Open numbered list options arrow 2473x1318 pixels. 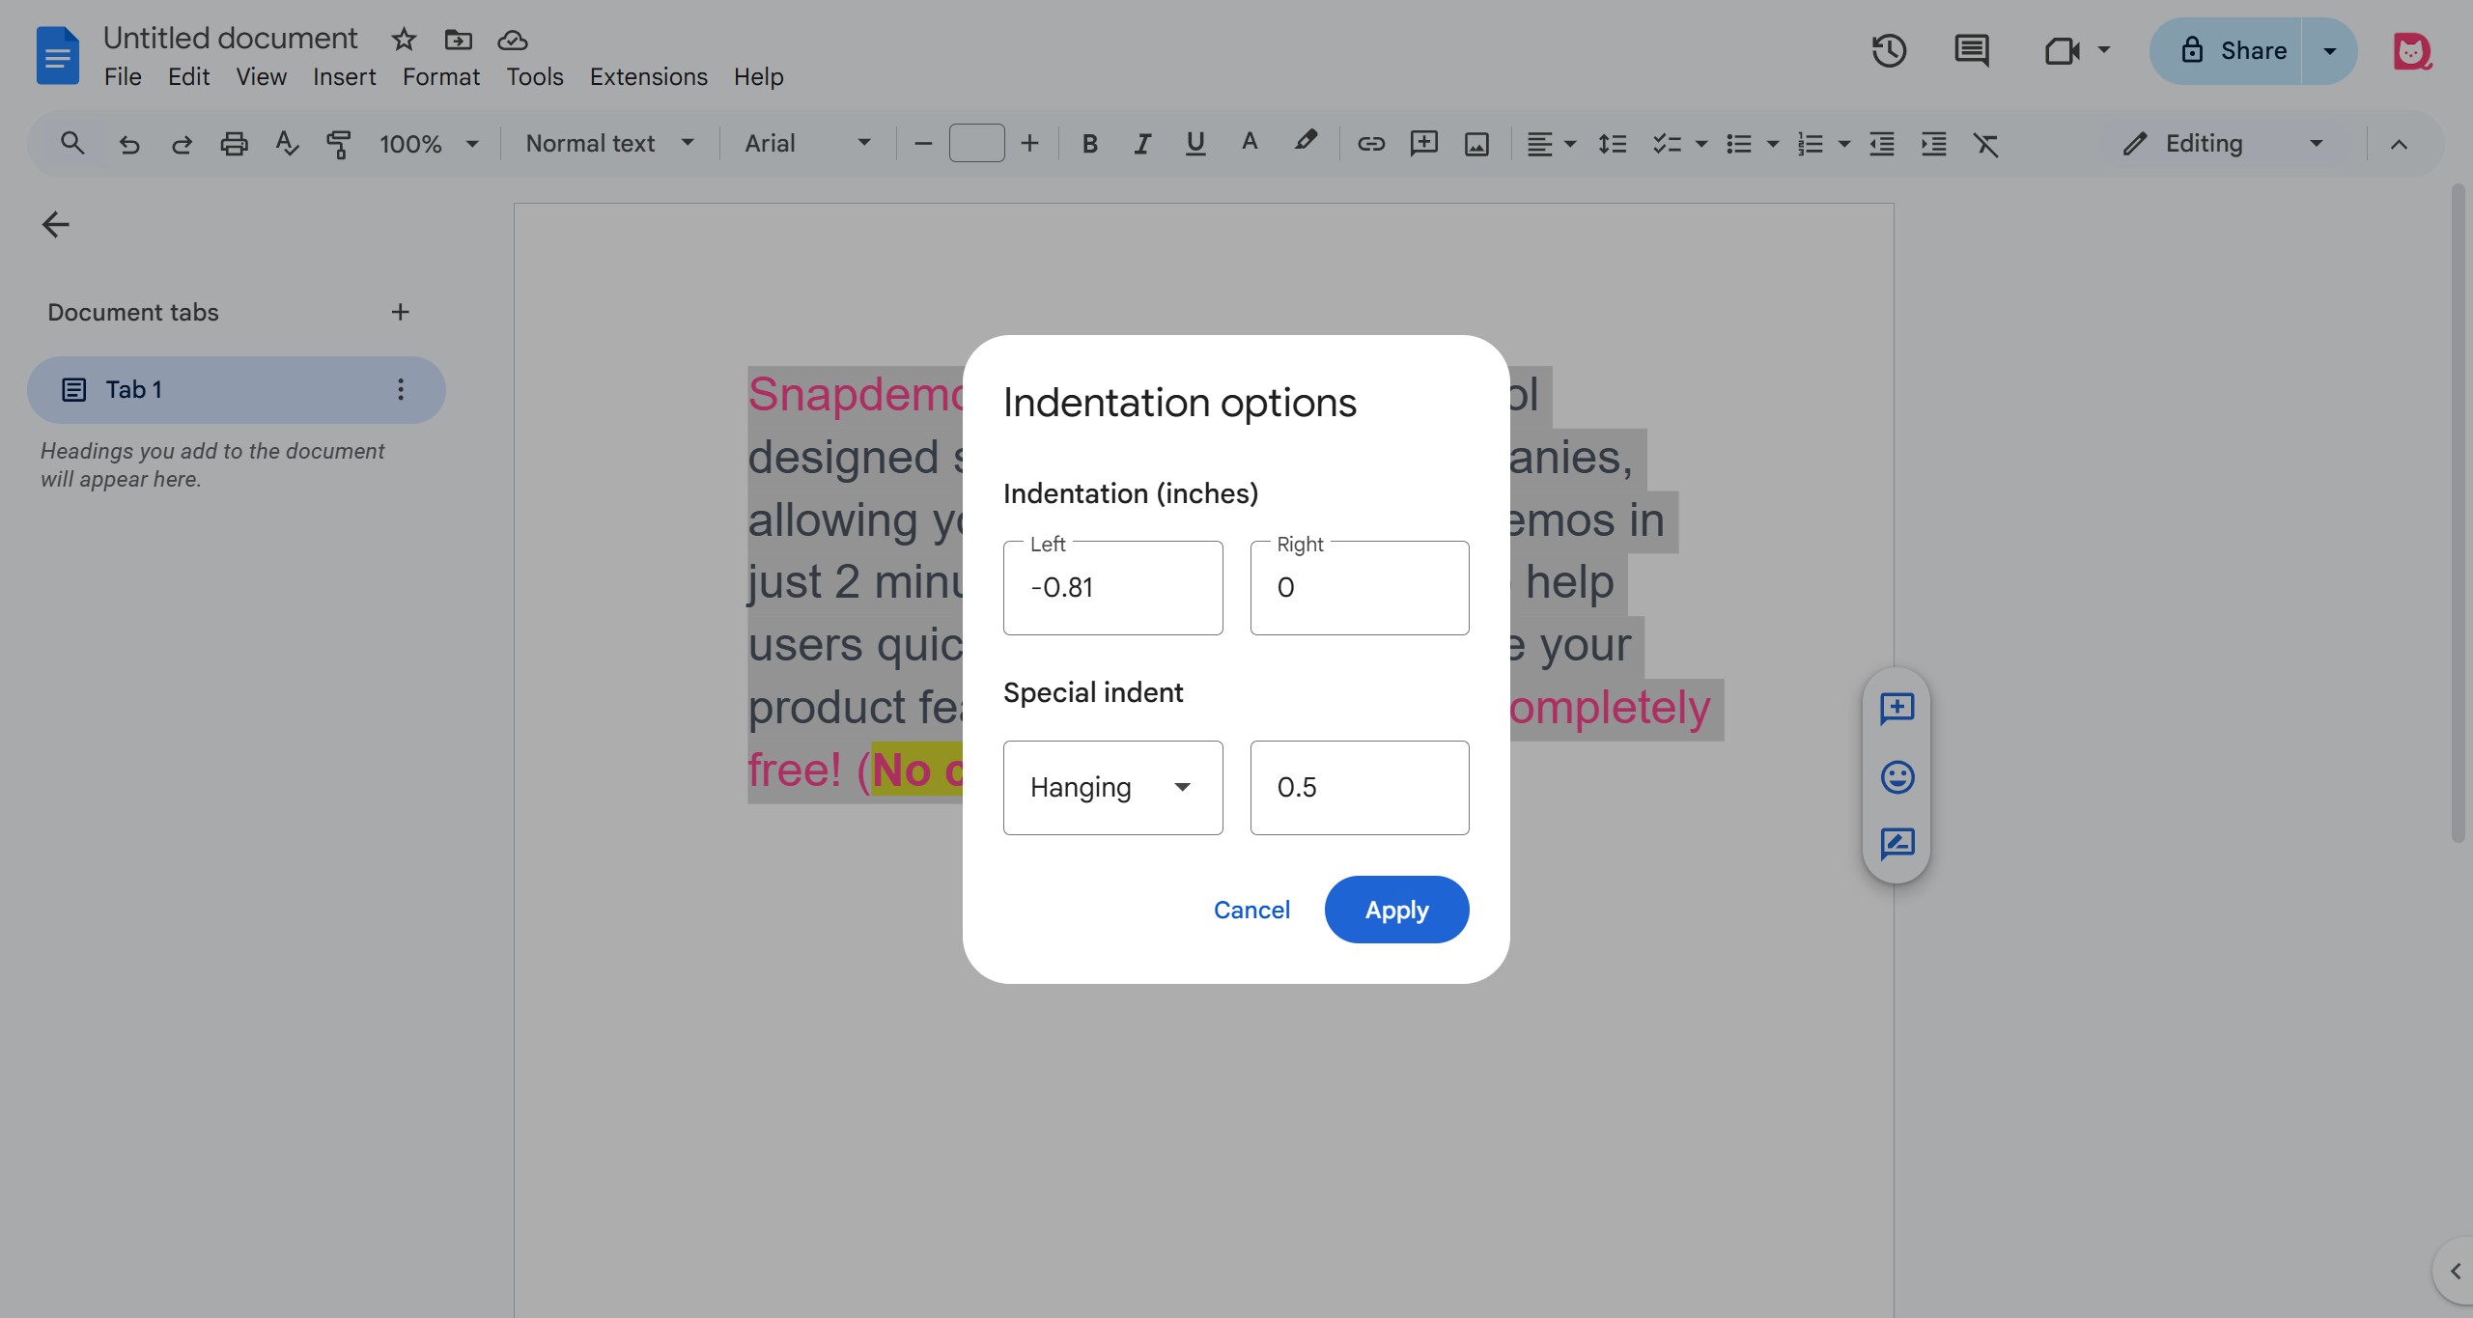pos(1844,144)
